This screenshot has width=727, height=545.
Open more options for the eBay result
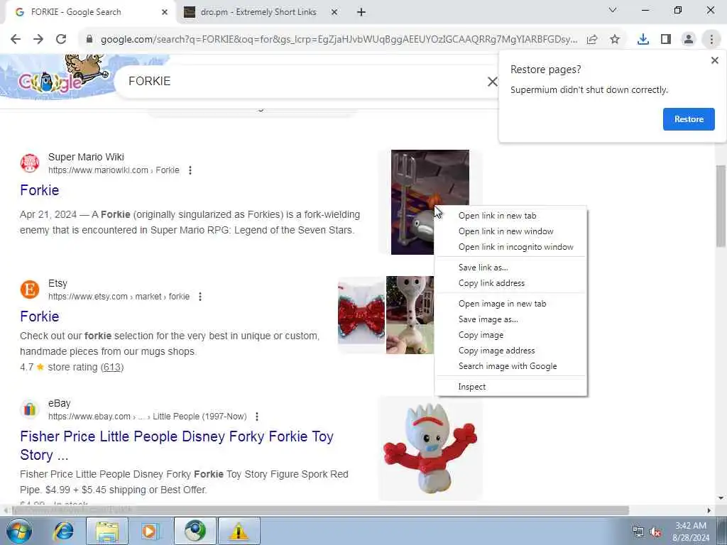(x=257, y=417)
